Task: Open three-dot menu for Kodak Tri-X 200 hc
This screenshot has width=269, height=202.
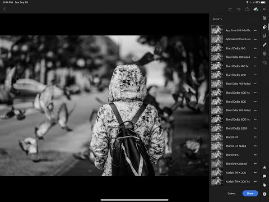Action: coord(256,181)
